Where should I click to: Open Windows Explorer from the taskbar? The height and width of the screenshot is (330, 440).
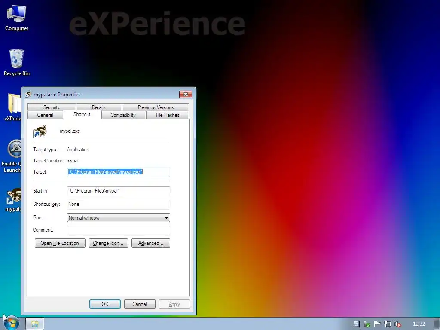coord(35,324)
